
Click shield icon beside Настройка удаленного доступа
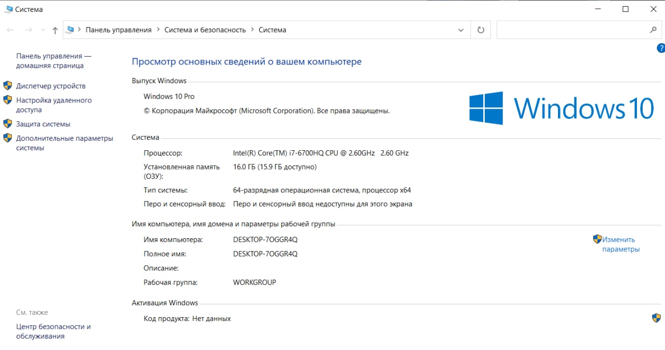(x=7, y=99)
